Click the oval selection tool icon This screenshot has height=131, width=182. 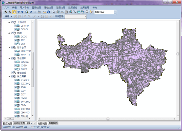(x=35, y=12)
